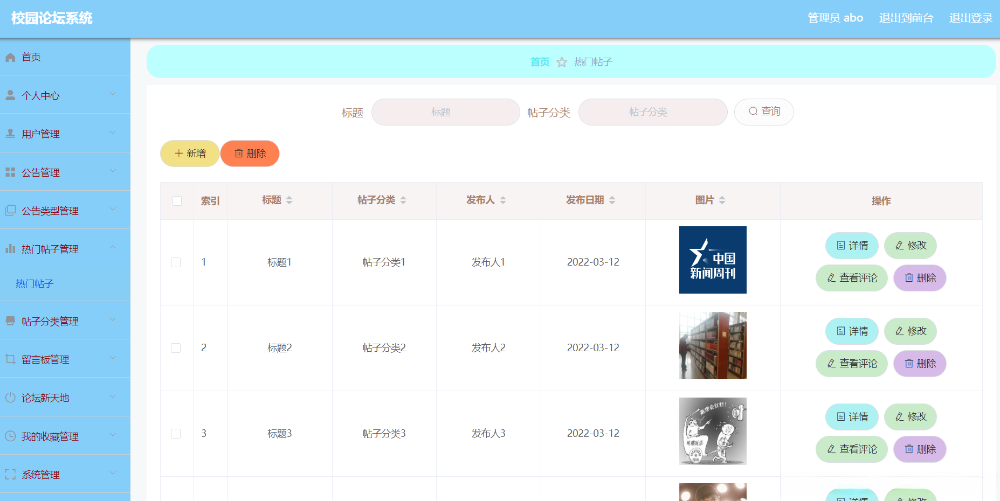Open the 中国新闻周刊 thumbnail in row 标题1
The image size is (1000, 501).
point(713,260)
